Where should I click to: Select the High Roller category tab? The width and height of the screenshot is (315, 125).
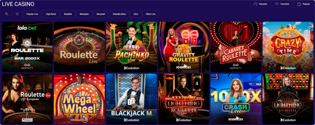[x=51, y=14]
